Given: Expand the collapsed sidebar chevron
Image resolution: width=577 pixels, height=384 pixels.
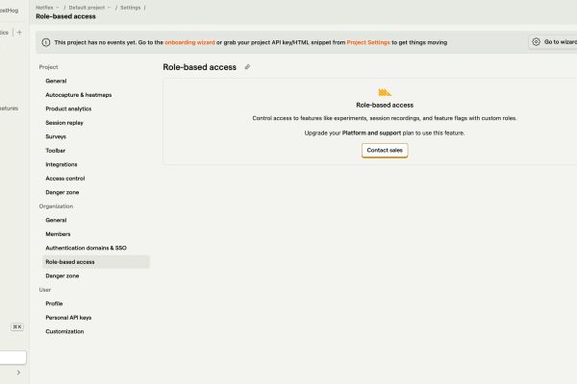Looking at the screenshot, I should click(x=18, y=372).
